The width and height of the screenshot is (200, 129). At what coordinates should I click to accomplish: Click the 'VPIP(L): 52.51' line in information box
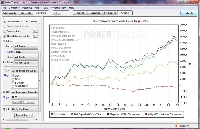coord(58,56)
